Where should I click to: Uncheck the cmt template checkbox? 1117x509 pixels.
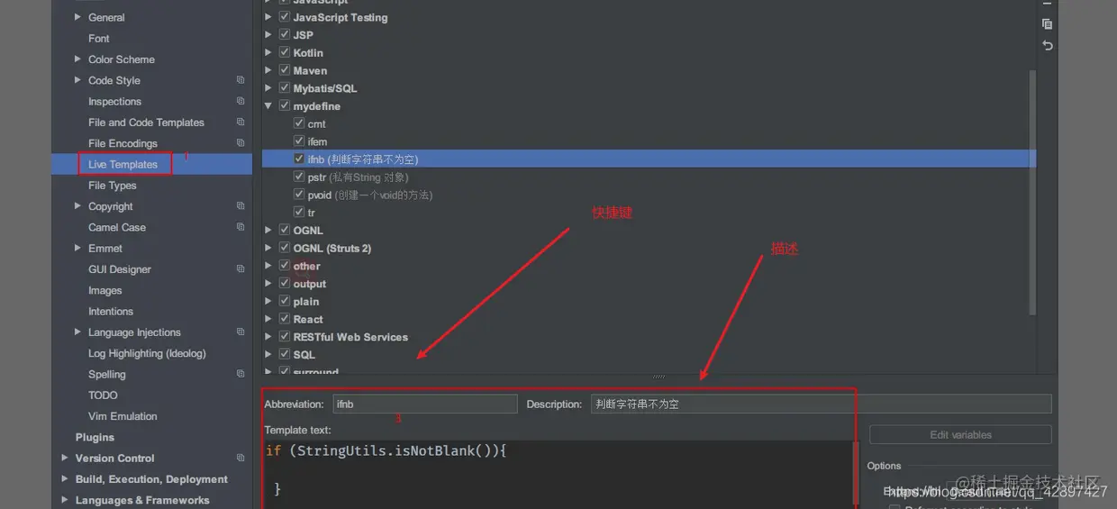pyautogui.click(x=299, y=123)
